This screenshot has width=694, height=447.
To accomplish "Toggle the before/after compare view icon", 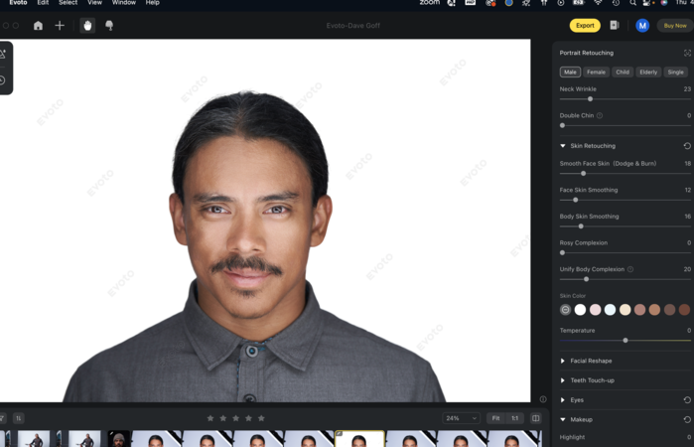I will (536, 418).
